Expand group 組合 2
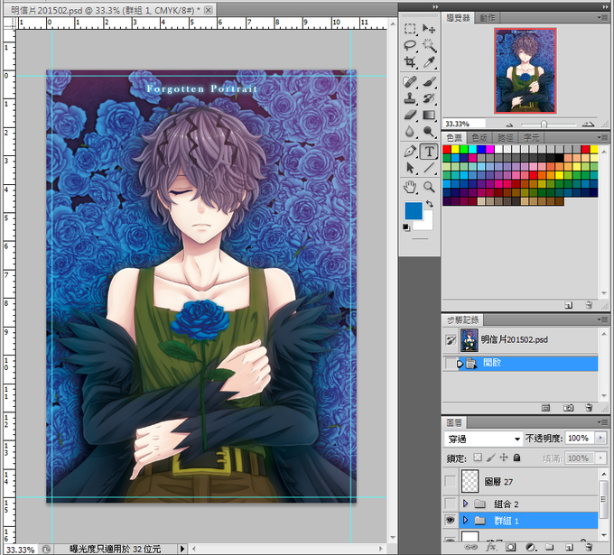The image size is (614, 555). tap(465, 504)
